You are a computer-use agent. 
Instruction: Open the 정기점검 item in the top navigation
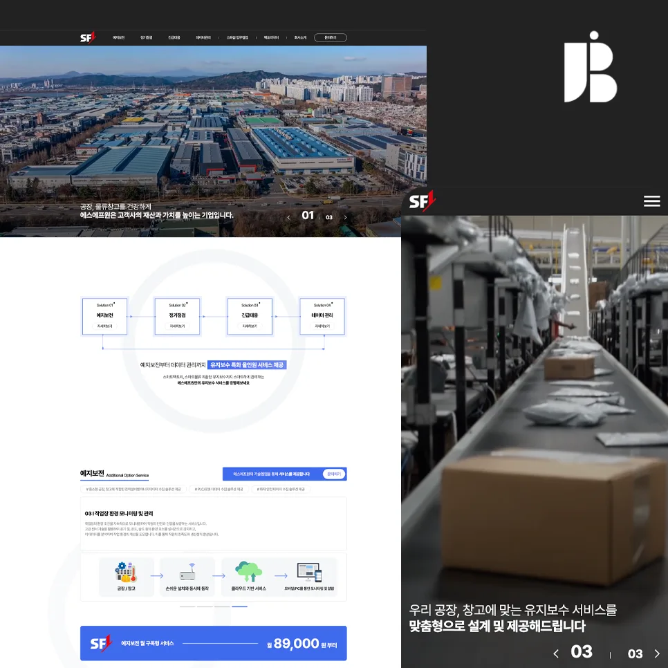click(x=146, y=37)
